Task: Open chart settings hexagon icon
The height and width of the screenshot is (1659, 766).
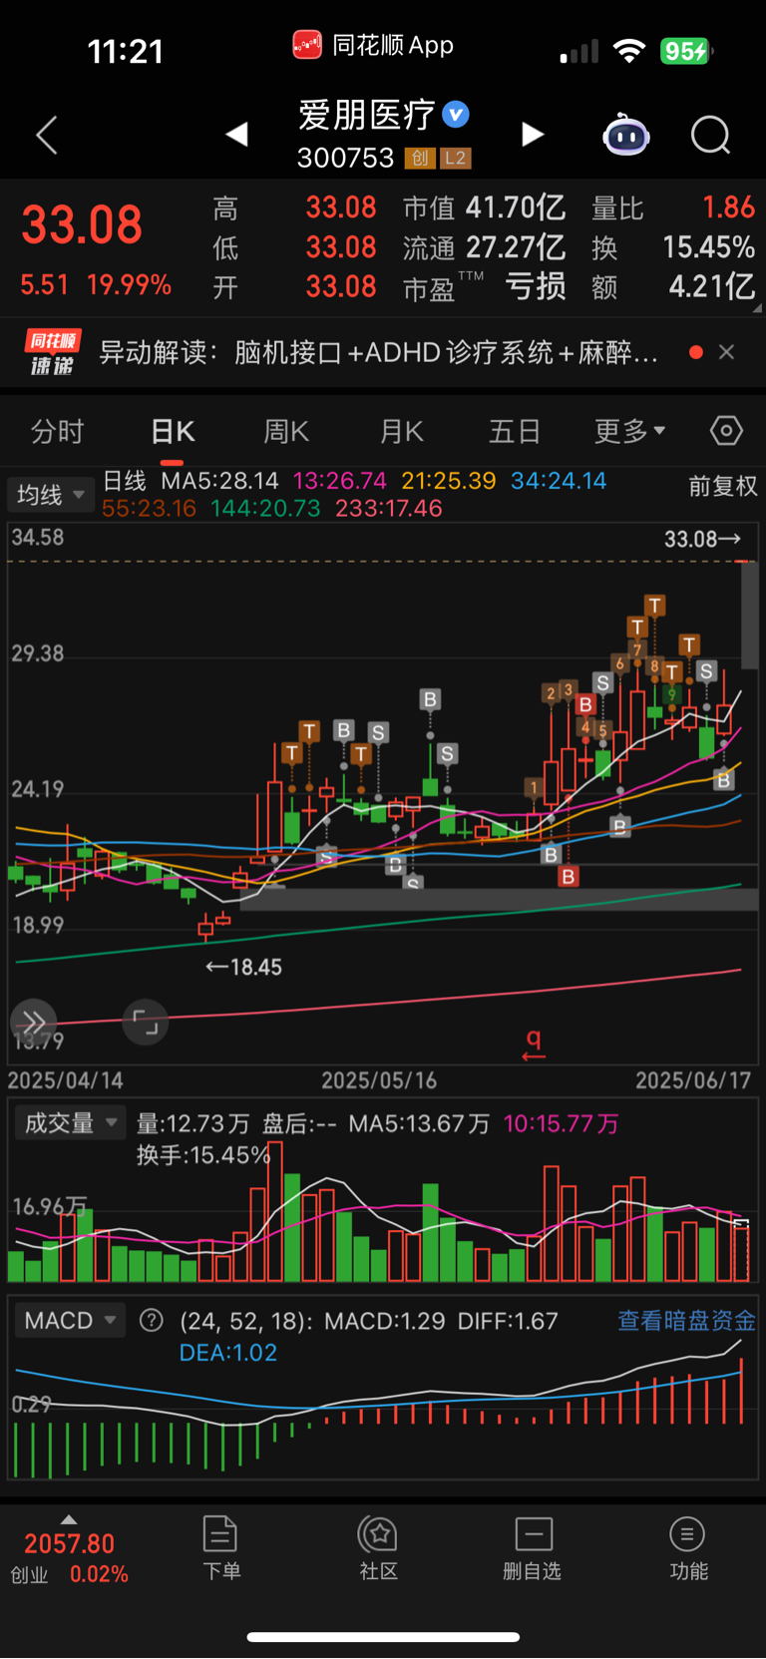Action: tap(726, 431)
